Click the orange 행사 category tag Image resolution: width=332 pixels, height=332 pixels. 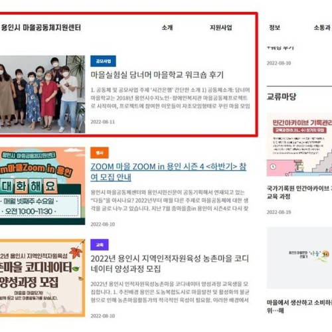[100, 153]
